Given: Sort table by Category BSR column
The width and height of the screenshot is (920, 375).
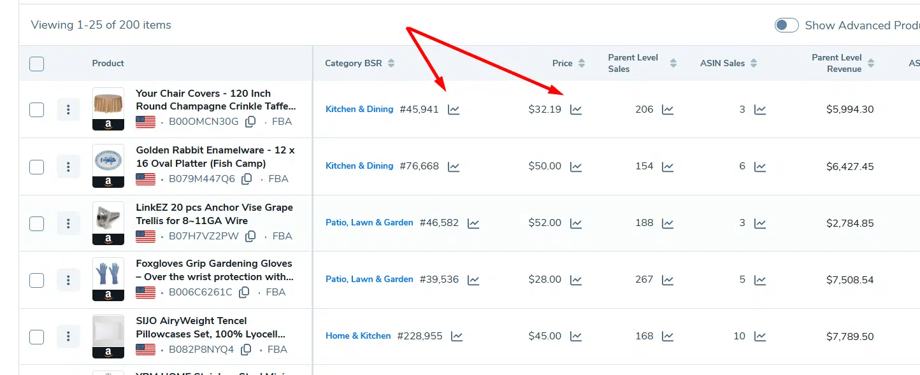Looking at the screenshot, I should (391, 64).
